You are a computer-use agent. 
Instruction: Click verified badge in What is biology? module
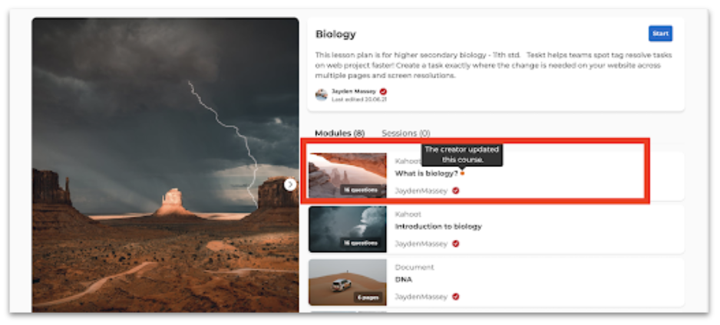pos(455,191)
